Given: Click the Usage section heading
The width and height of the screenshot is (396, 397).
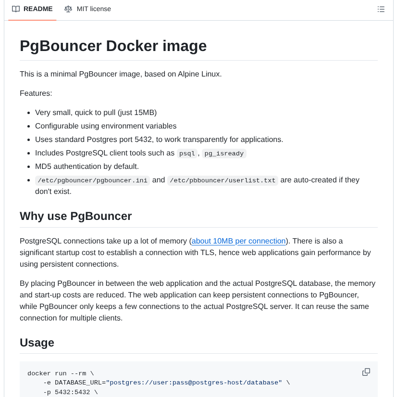Looking at the screenshot, I should [37, 343].
